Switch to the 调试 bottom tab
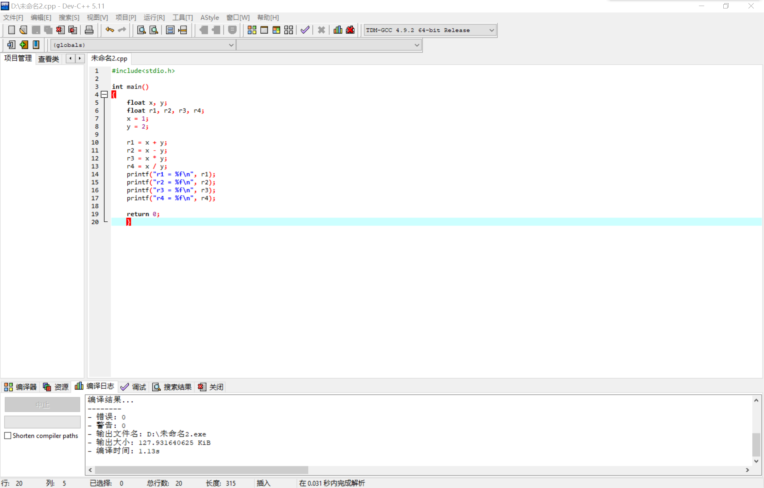This screenshot has width=764, height=488. 134,387
